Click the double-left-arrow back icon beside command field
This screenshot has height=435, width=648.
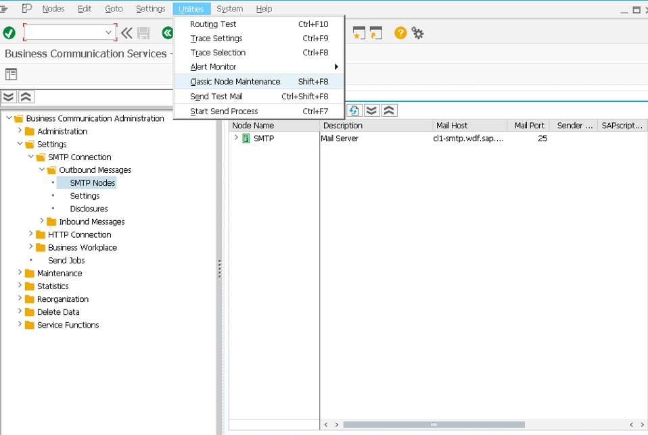(126, 32)
